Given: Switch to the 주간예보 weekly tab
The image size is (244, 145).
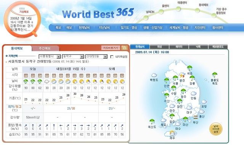Looking at the screenshot, I should pyautogui.click(x=45, y=48).
